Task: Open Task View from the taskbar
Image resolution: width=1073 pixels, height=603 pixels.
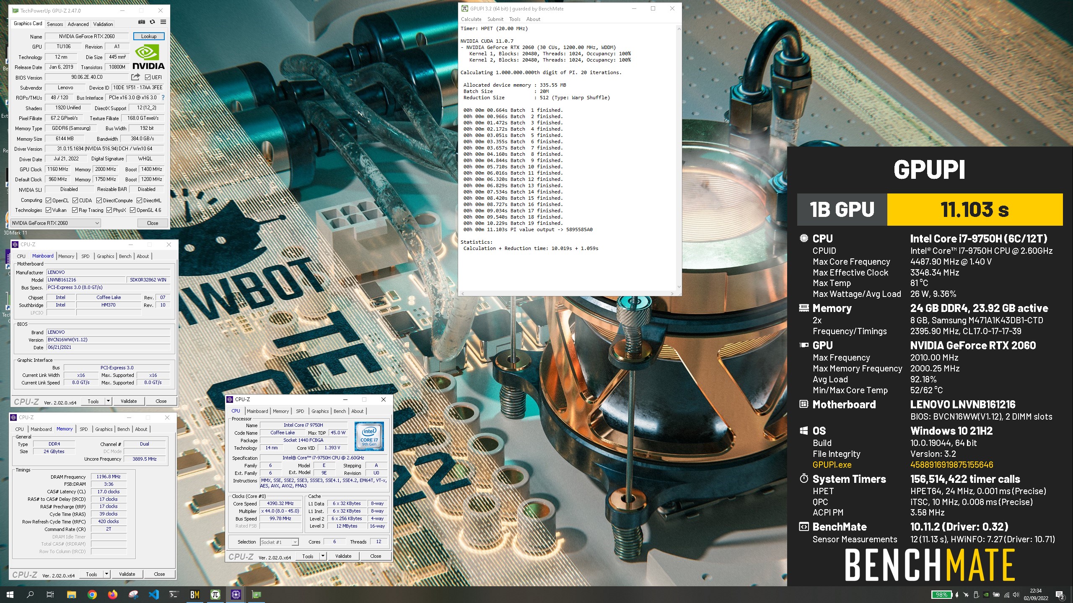Action: click(50, 595)
